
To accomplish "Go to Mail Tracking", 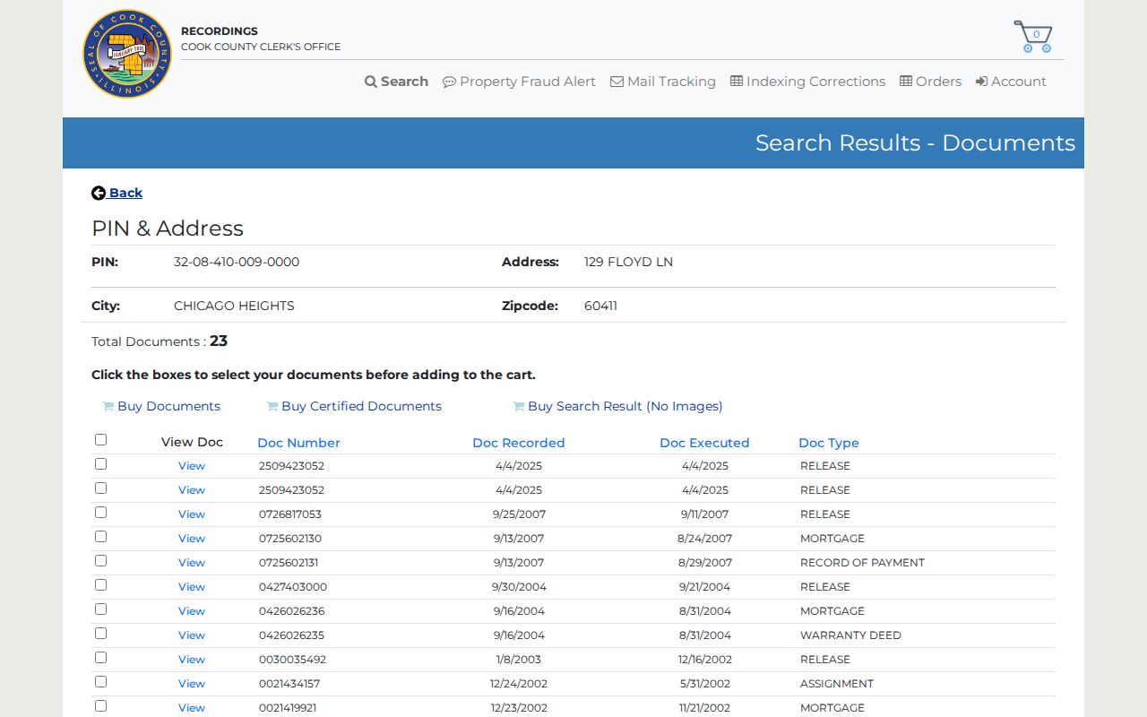I will 663,82.
